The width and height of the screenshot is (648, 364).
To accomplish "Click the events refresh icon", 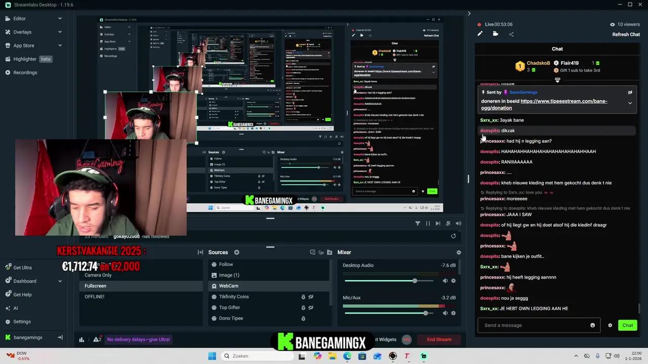I will tap(453, 236).
